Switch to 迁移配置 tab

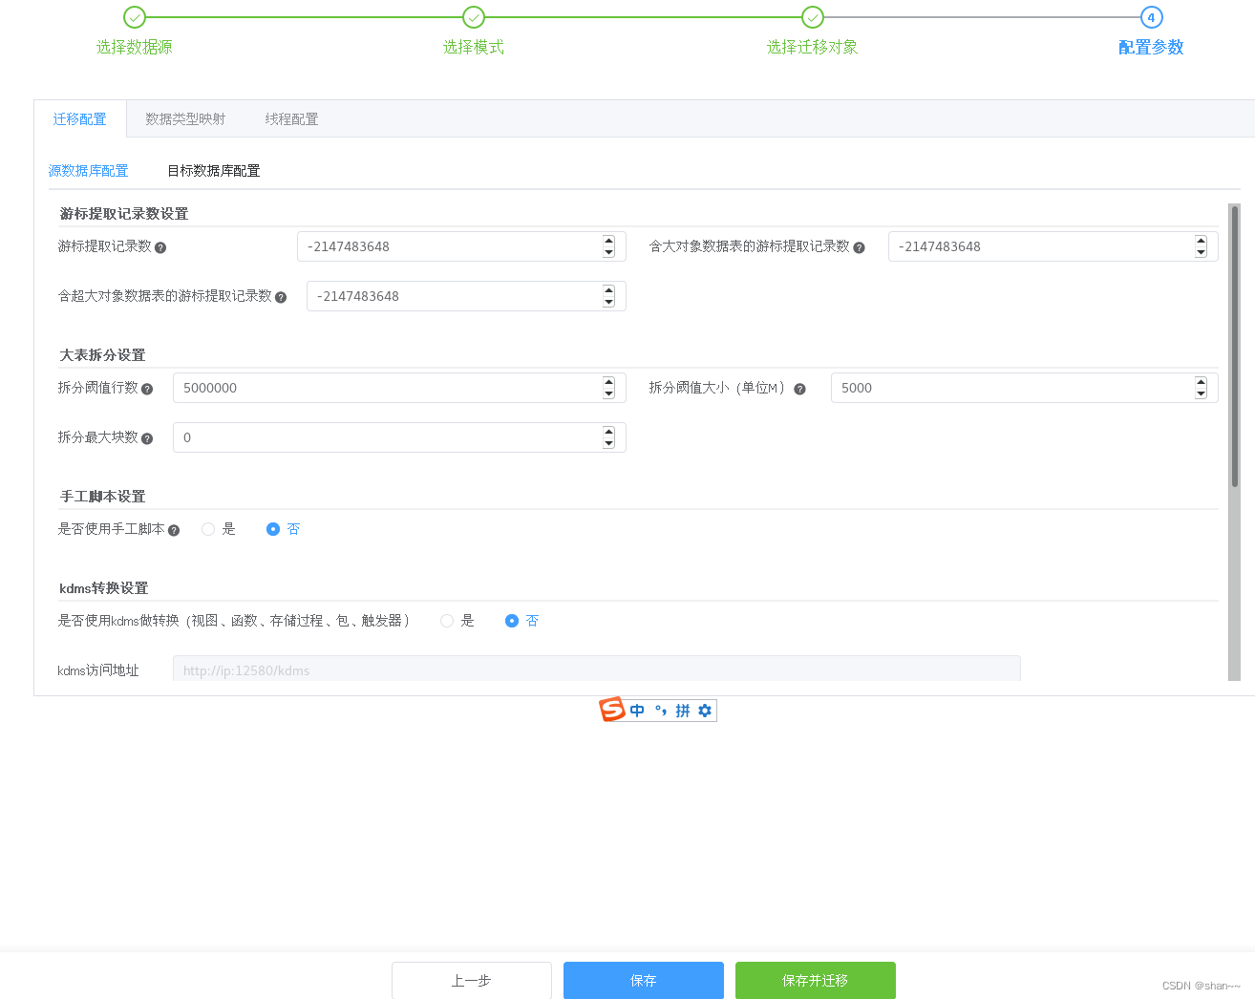click(80, 119)
